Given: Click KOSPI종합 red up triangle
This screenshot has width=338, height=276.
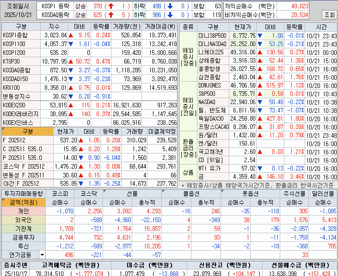Looking at the screenshot, I should coord(71,35).
